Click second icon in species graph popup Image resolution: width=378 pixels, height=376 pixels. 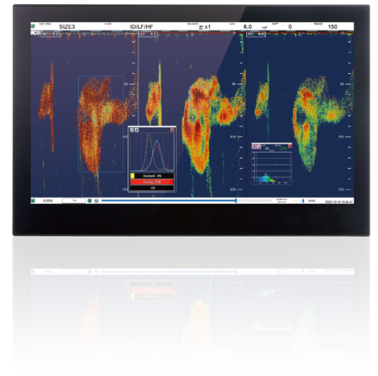(x=137, y=130)
